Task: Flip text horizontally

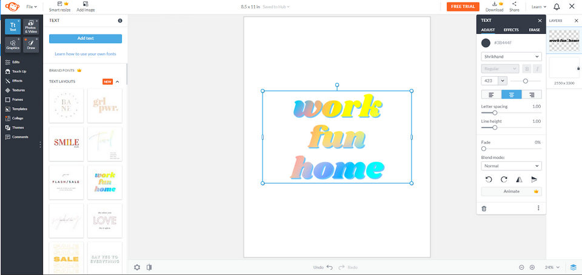Action: (x=519, y=180)
